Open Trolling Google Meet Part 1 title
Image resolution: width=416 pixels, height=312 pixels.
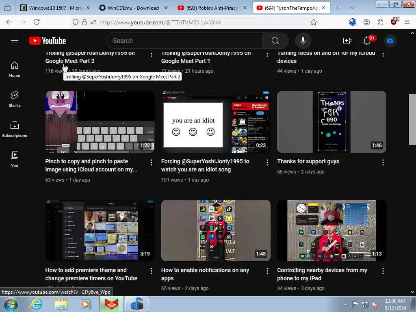click(x=206, y=57)
